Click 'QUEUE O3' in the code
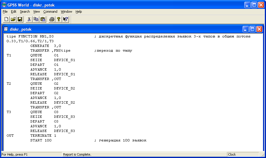The width and height of the screenshot is (266, 158). click(x=44, y=112)
